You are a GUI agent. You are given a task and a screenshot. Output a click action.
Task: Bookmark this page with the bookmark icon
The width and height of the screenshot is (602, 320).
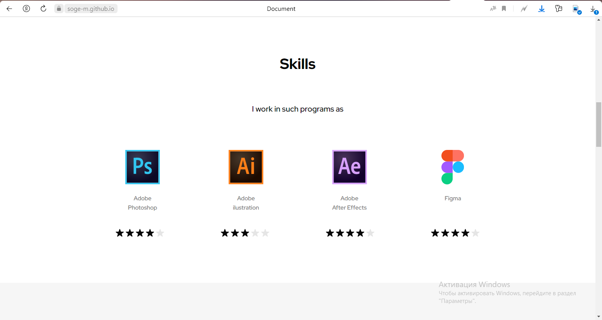coord(504,9)
